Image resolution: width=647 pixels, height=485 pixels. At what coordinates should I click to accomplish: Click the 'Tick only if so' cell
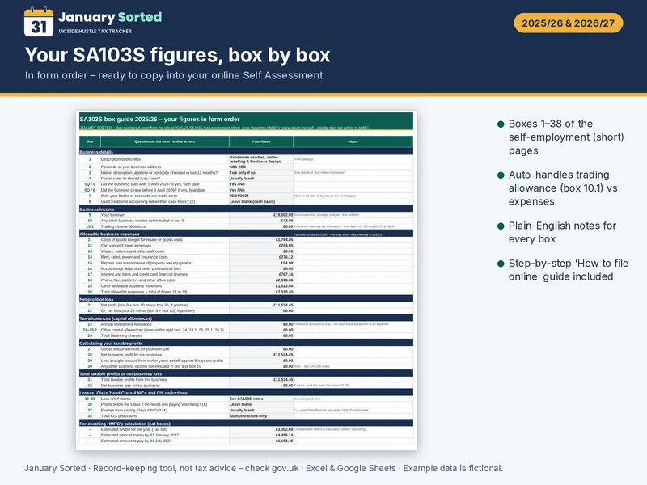tap(260, 173)
